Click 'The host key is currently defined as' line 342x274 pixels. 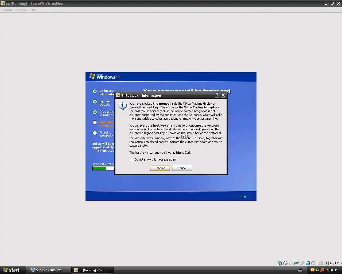[x=160, y=153]
